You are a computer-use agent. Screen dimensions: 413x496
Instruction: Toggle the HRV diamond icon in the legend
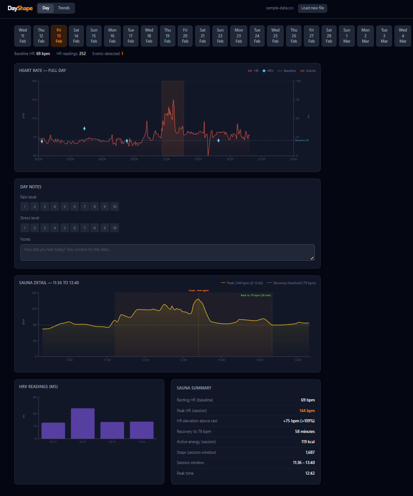[x=264, y=71]
